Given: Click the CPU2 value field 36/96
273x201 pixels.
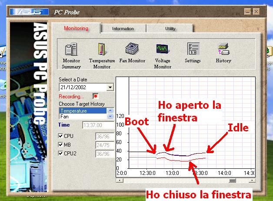Looking at the screenshot, I should pos(105,154).
